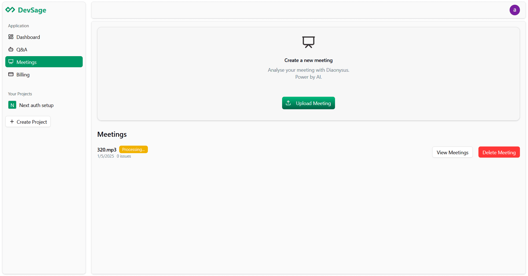This screenshot has height=276, width=528.
Task: Select the Next auth setup project
Action: pos(36,105)
